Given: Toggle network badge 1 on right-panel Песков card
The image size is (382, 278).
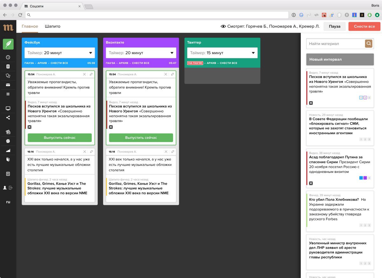Looking at the screenshot, I should coord(361,98).
